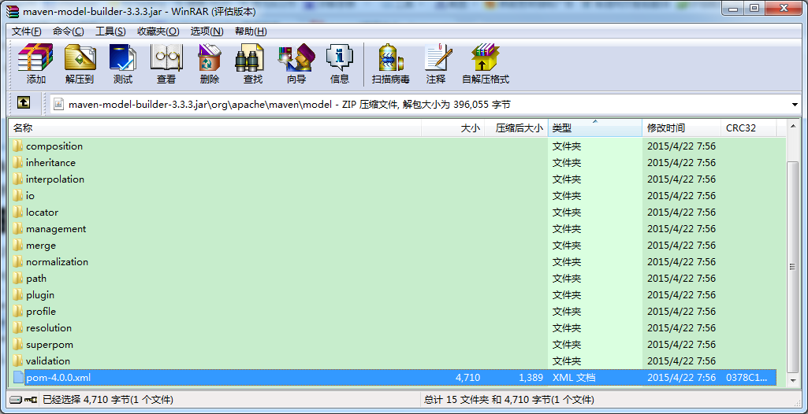Click the scrollbar down arrow

click(793, 381)
